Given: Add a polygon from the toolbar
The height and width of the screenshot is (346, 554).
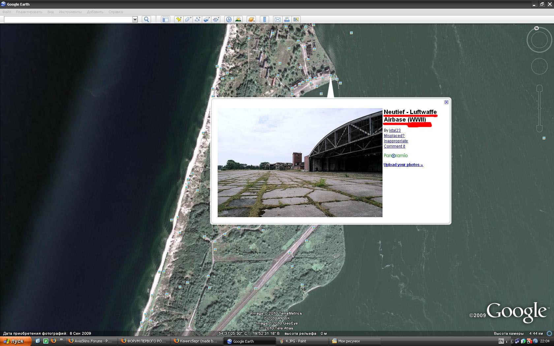Looking at the screenshot, I should pos(188,19).
